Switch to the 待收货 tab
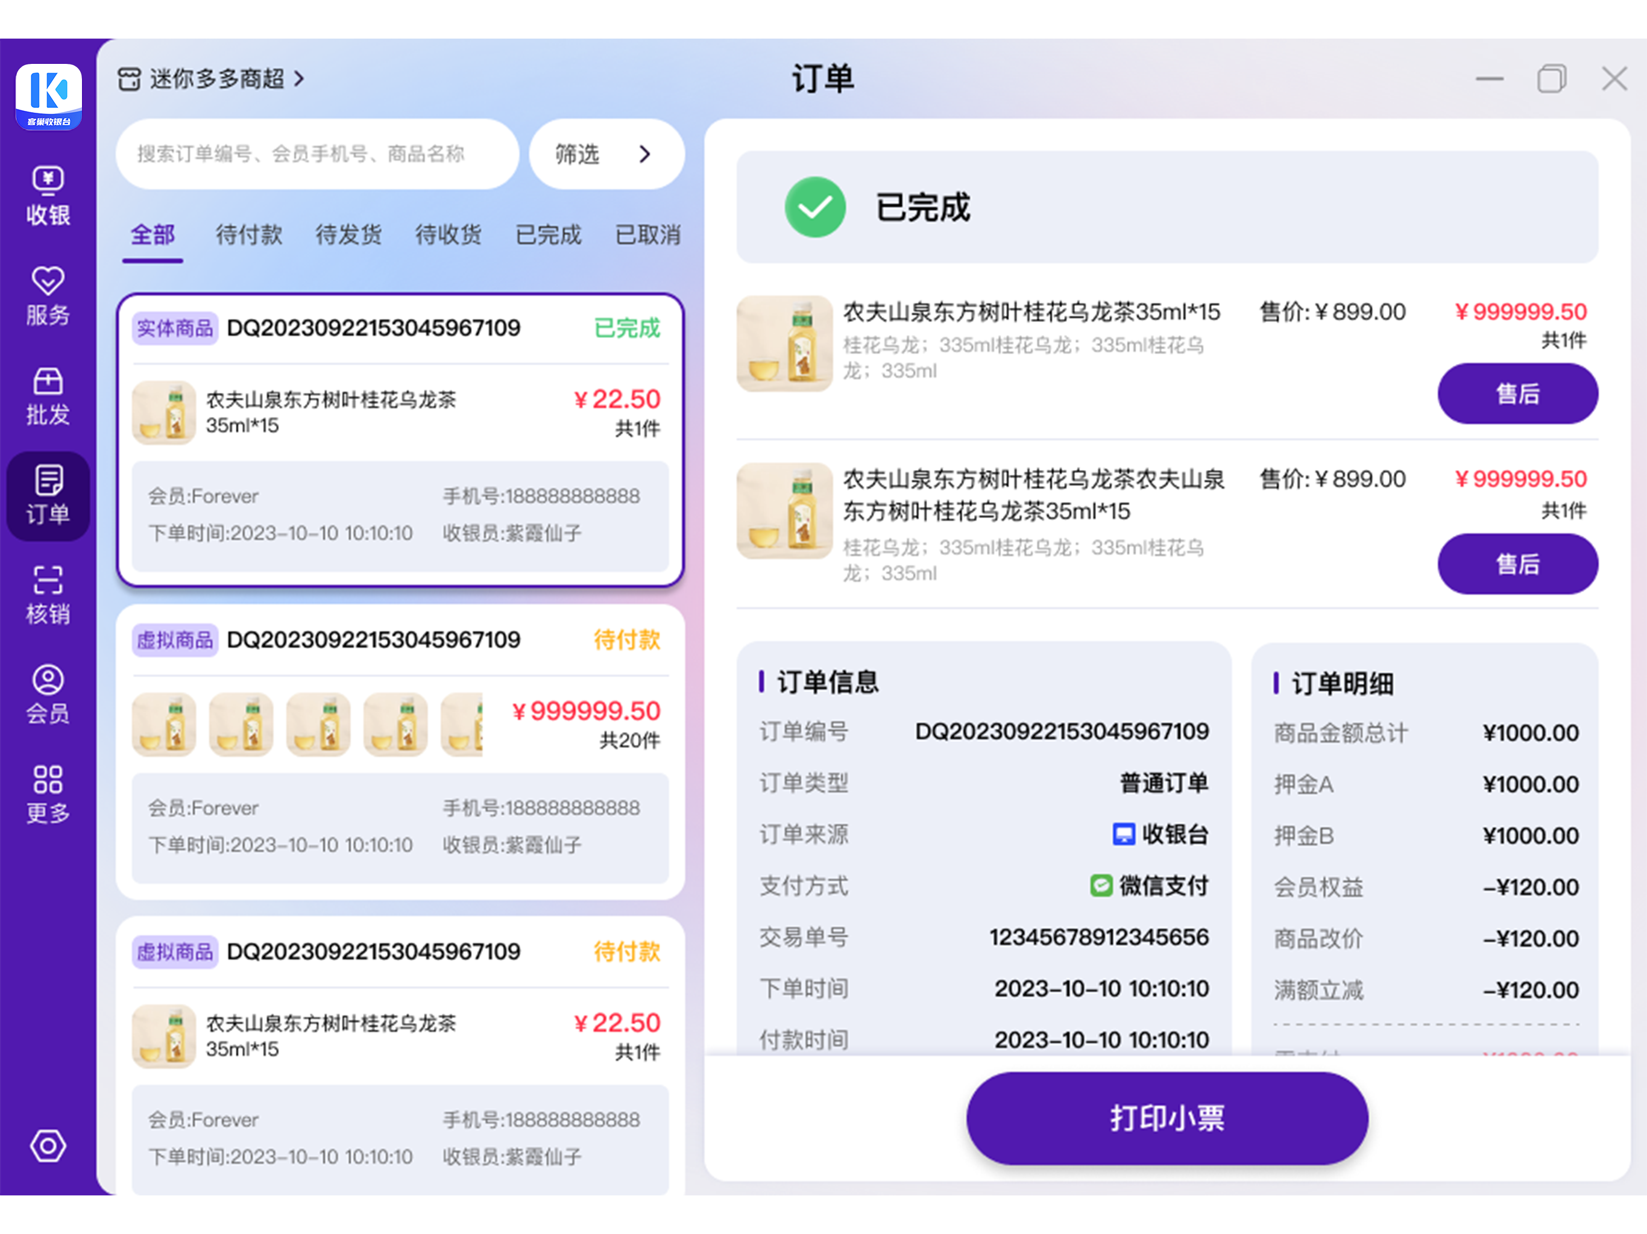1647x1234 pixels. click(x=449, y=235)
